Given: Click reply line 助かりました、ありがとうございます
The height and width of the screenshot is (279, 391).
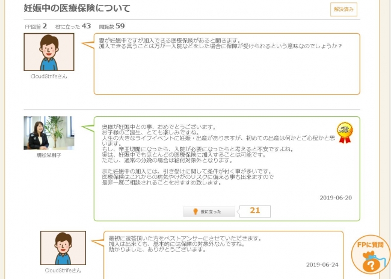Looking at the screenshot, I should coord(157,249).
